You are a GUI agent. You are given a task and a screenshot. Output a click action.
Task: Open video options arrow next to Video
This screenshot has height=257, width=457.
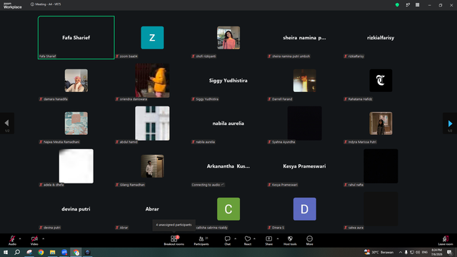coord(43,238)
